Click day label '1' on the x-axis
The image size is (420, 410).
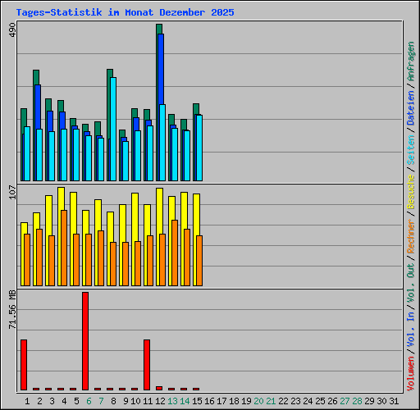(27, 401)
